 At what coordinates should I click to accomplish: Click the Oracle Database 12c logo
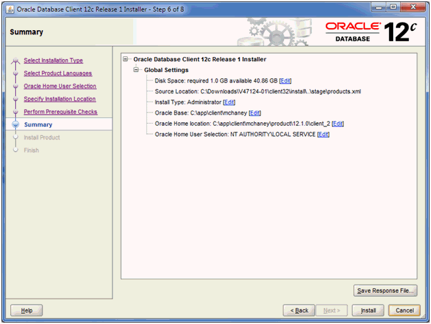pyautogui.click(x=371, y=32)
